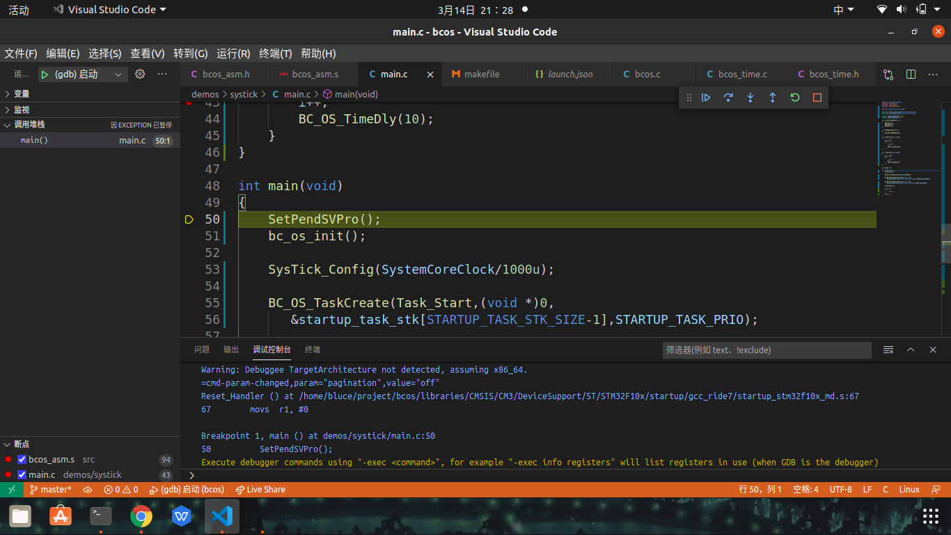Viewport: 951px width, 535px height.
Task: Select the main() call stack frame
Action: click(x=91, y=141)
